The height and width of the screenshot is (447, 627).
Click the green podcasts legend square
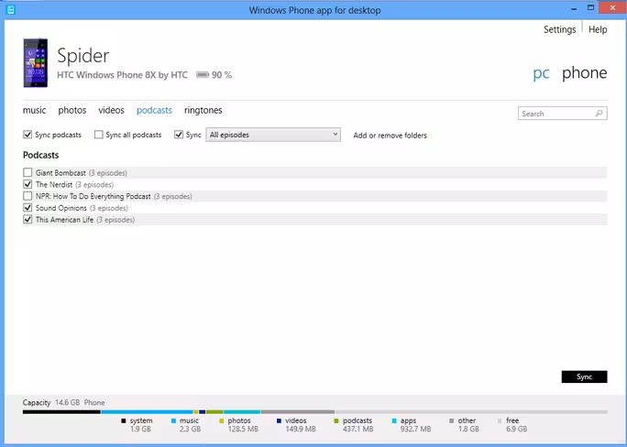click(336, 420)
